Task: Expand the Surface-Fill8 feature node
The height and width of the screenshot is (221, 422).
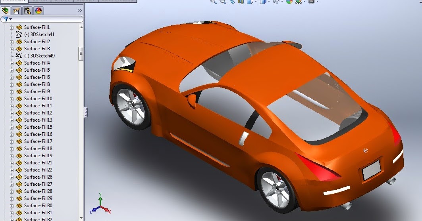Action: pos(12,85)
